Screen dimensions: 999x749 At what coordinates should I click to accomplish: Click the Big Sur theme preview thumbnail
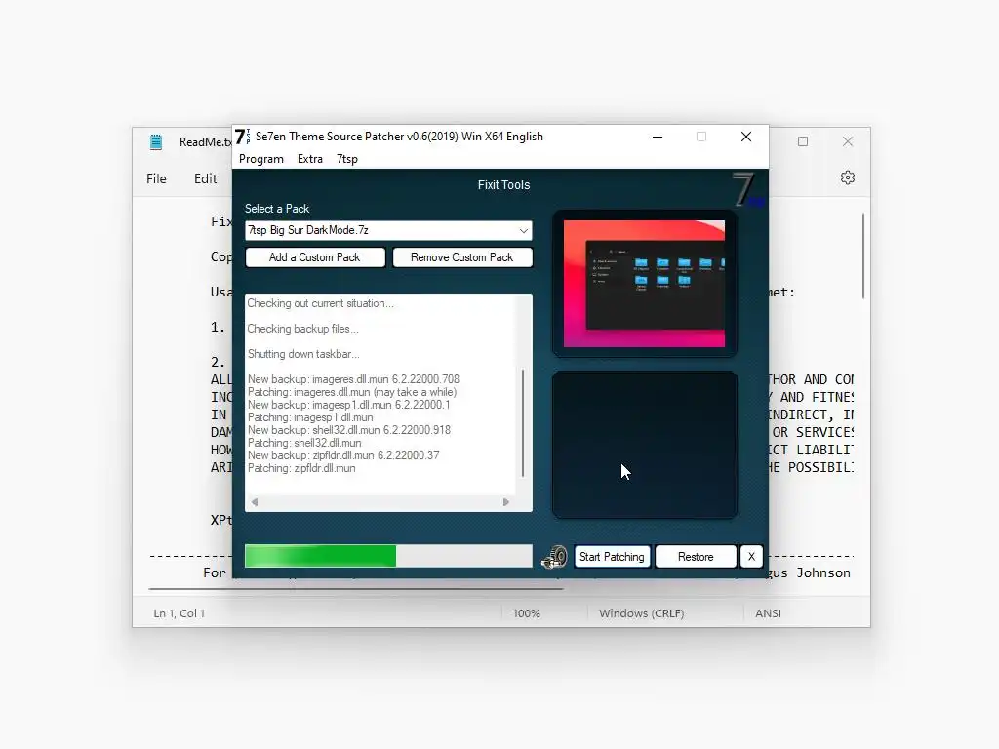[644, 284]
